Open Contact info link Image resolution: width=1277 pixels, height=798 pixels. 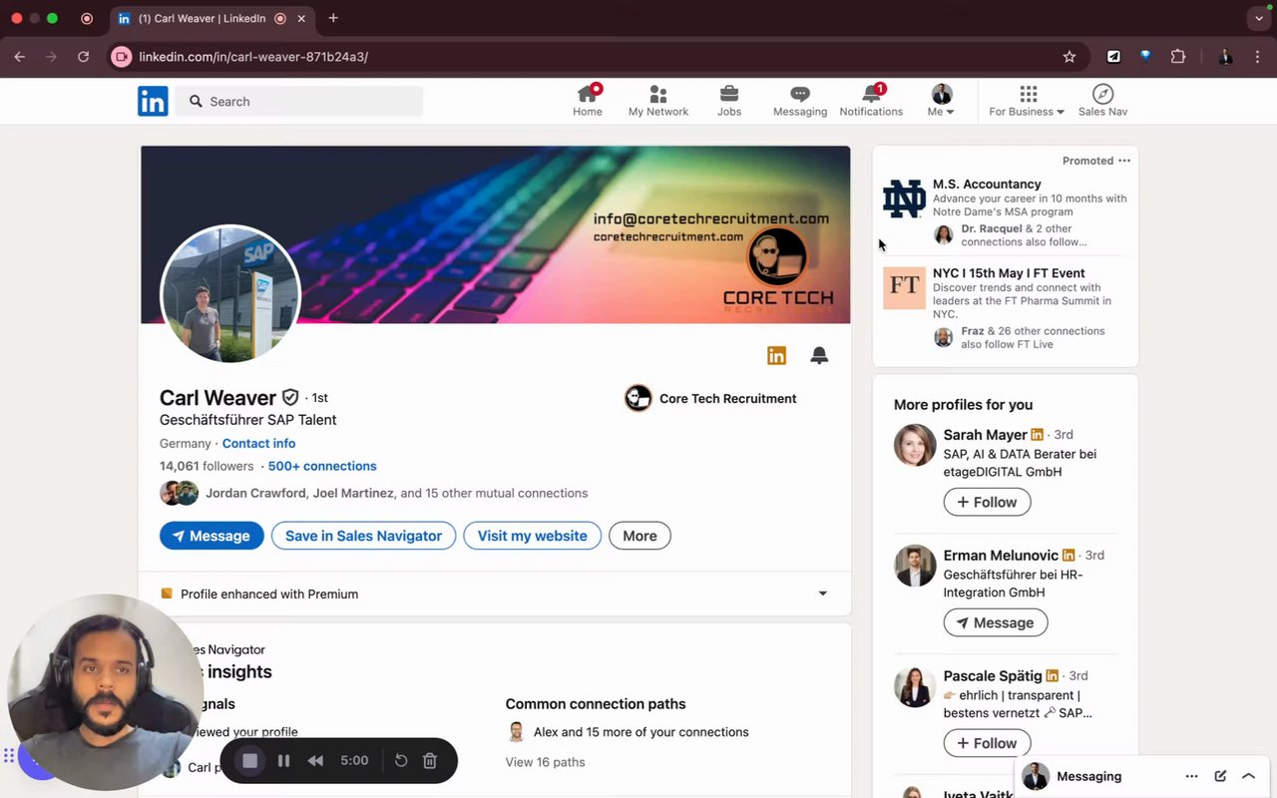tap(258, 443)
